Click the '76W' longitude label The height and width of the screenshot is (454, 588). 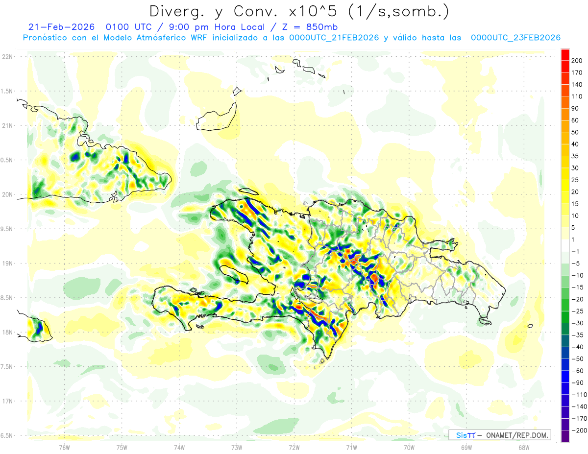click(64, 447)
